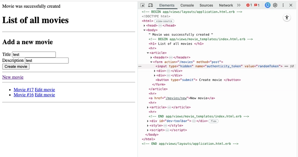Expand the collapsed second article node
This screenshot has width=298, height=157.
(148, 107)
